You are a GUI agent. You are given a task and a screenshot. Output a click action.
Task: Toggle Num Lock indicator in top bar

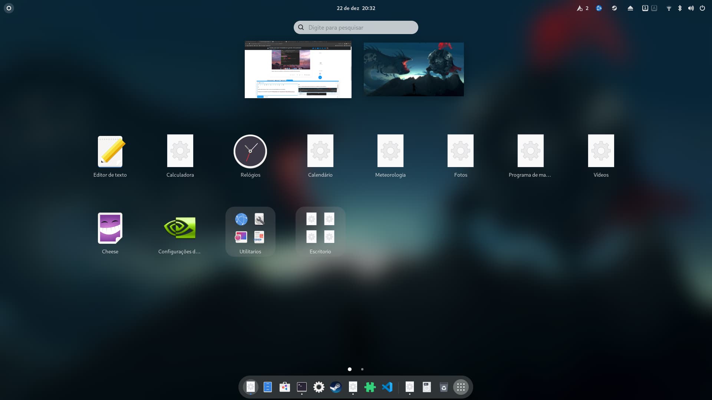tap(645, 8)
